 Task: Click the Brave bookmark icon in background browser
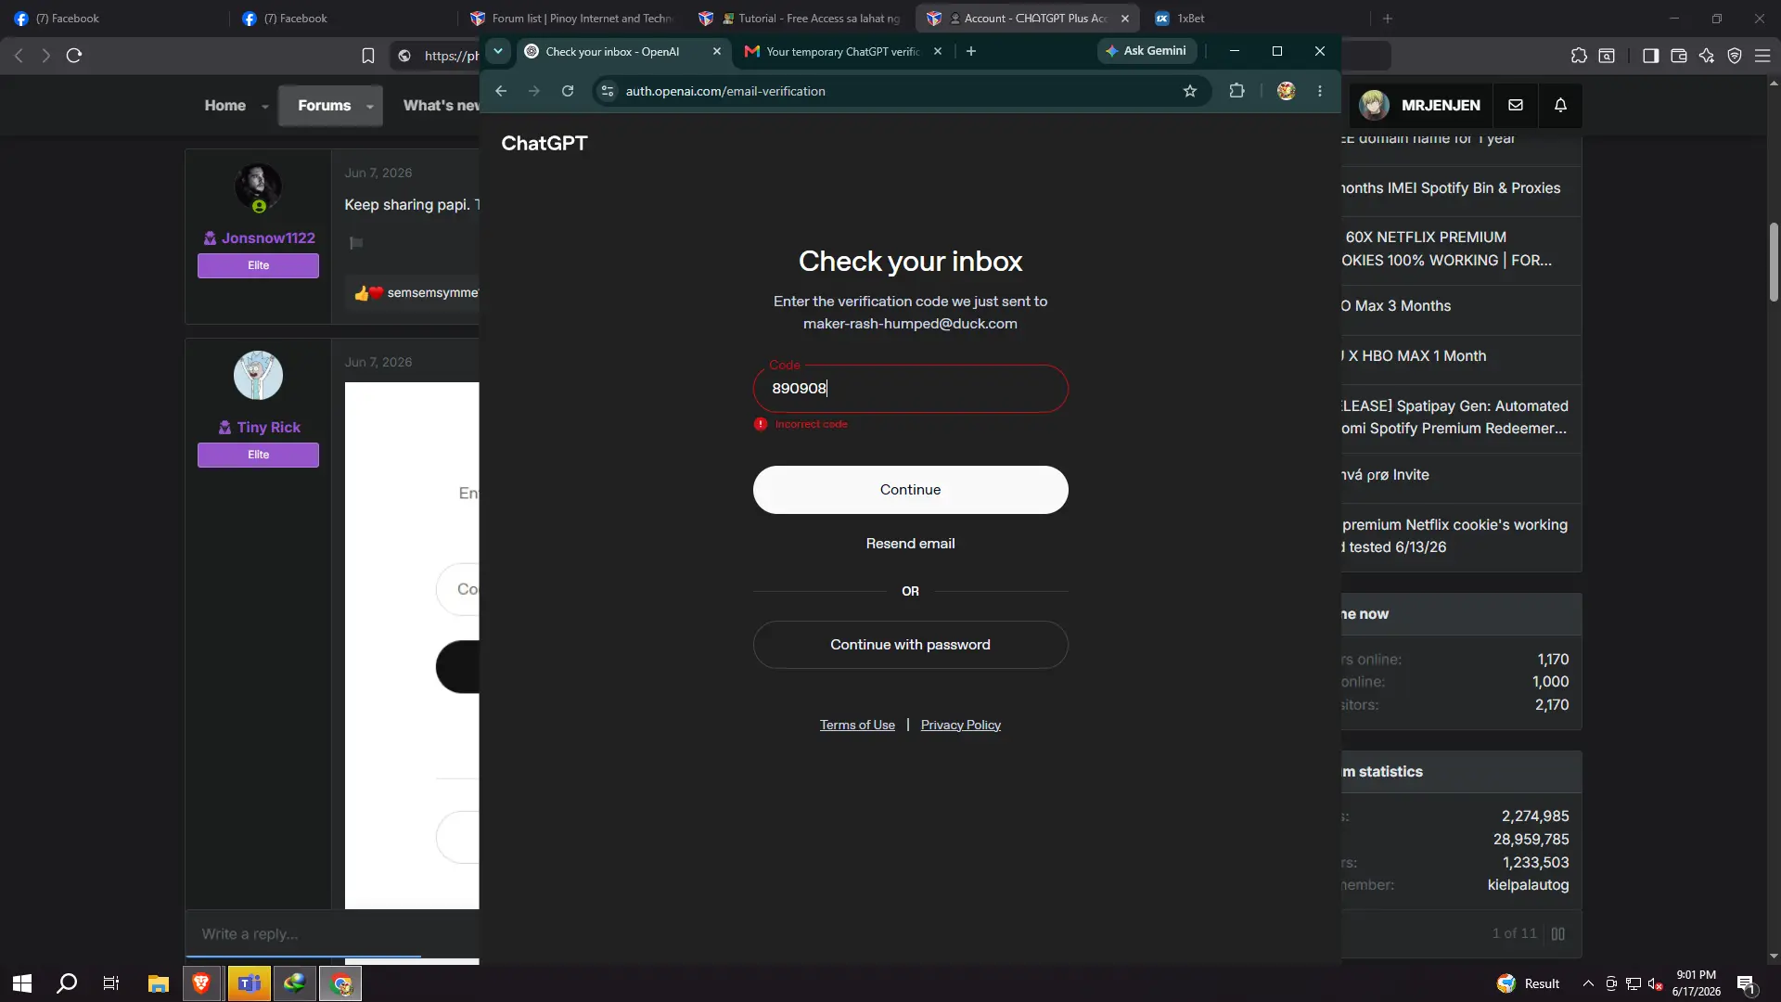pyautogui.click(x=368, y=56)
